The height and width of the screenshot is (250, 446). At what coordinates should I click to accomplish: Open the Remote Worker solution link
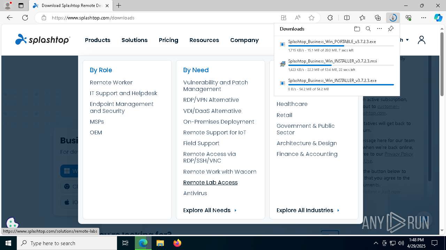(x=111, y=83)
